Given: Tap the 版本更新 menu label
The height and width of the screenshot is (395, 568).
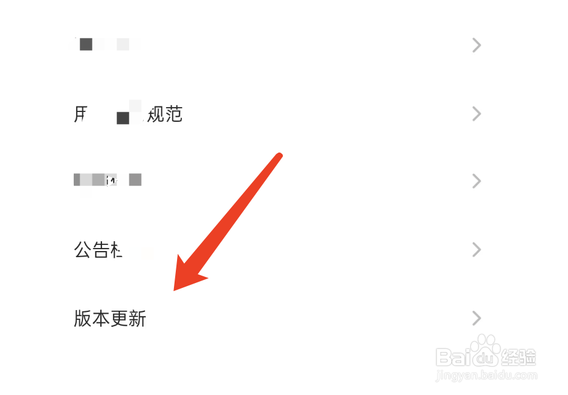Looking at the screenshot, I should pos(110,319).
